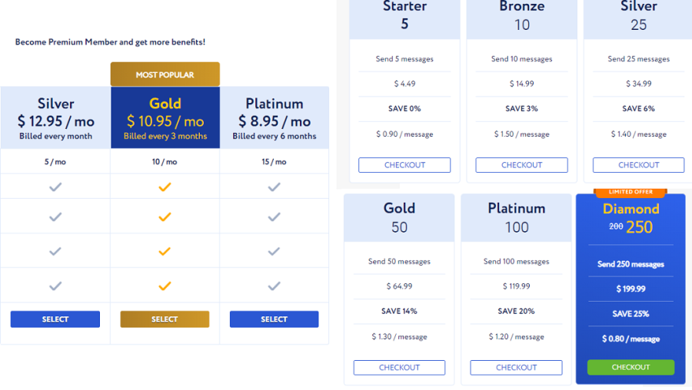The width and height of the screenshot is (692, 390).
Task: Checkout the Bronze 10 messages package
Action: (x=521, y=165)
